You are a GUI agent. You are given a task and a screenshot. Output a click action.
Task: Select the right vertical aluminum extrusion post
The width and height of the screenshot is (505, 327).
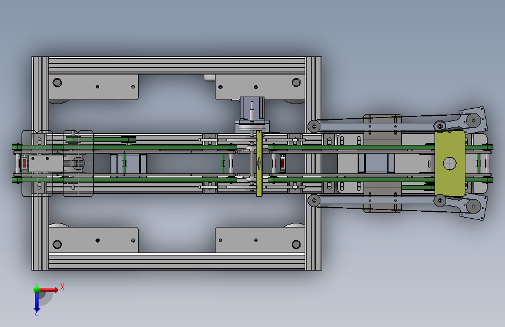click(313, 163)
